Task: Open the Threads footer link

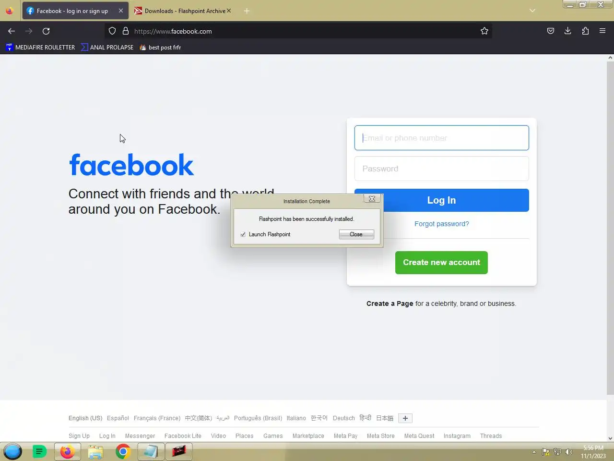Action: [x=491, y=436]
